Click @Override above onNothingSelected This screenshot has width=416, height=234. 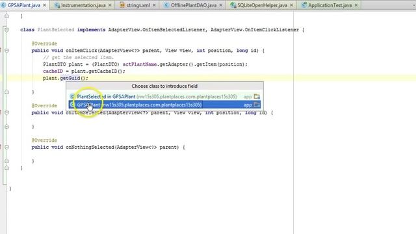click(44, 140)
